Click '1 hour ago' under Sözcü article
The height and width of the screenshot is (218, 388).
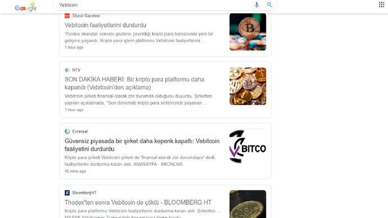pyautogui.click(x=74, y=47)
